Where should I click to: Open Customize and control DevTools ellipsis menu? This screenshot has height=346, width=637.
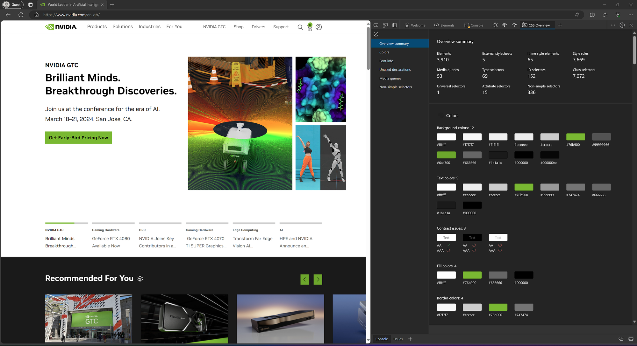[613, 25]
